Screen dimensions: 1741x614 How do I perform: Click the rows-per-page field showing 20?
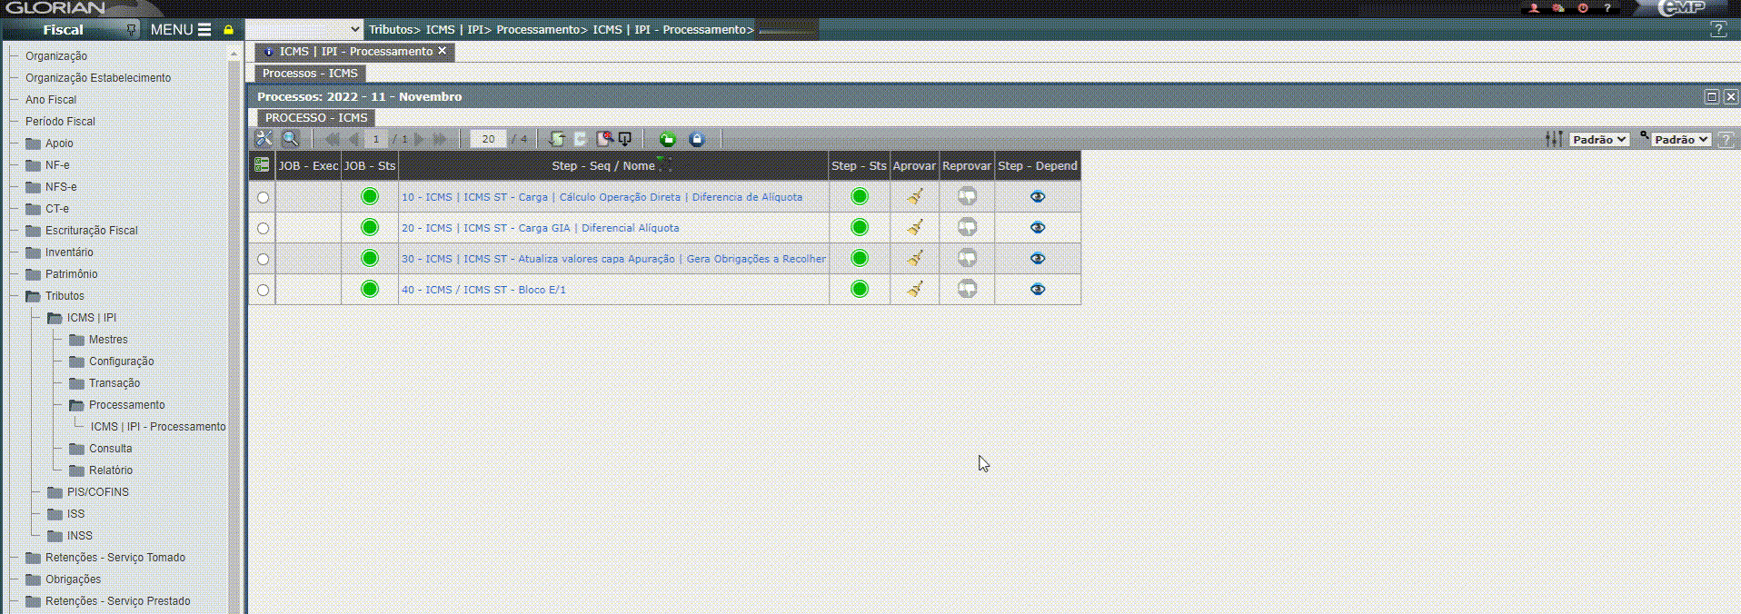click(489, 139)
